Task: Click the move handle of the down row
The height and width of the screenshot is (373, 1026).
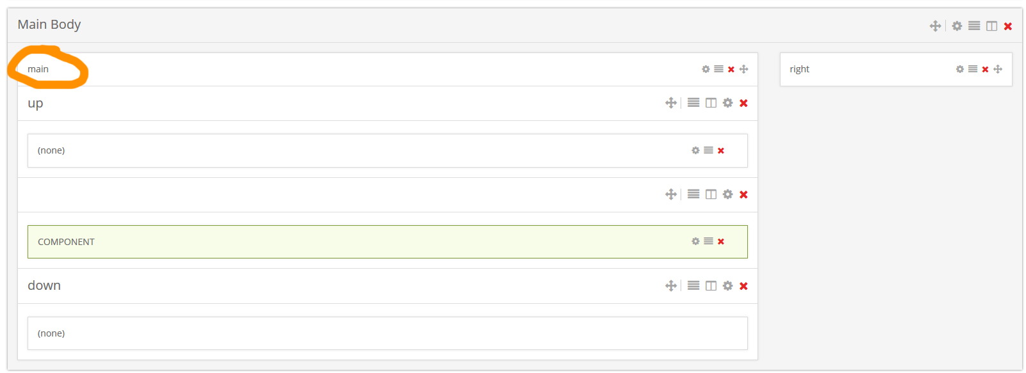Action: tap(670, 286)
